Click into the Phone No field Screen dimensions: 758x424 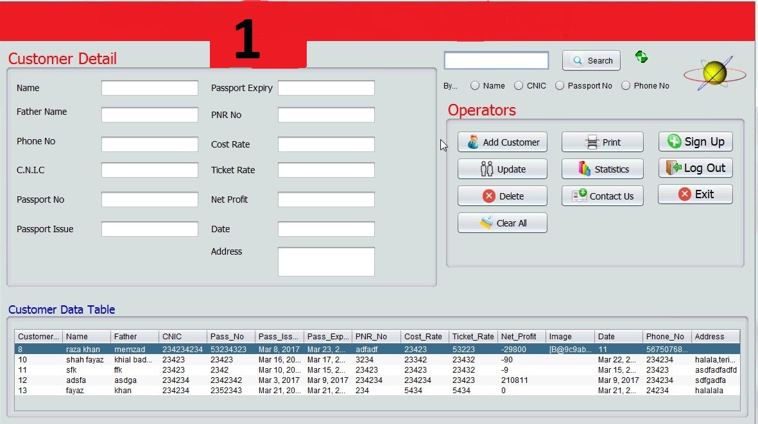coord(150,144)
